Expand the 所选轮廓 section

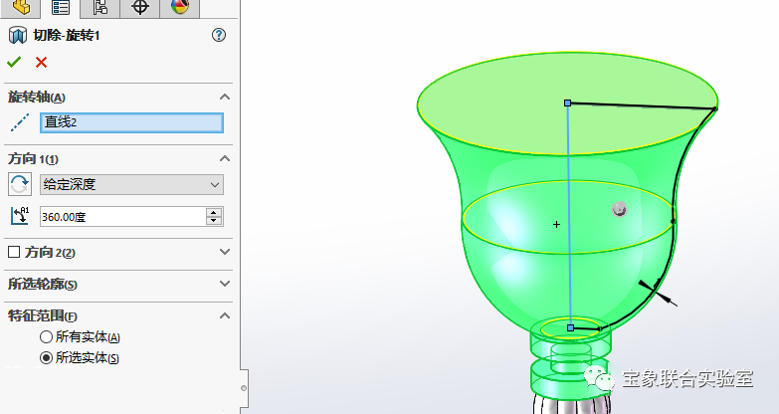coord(225,284)
